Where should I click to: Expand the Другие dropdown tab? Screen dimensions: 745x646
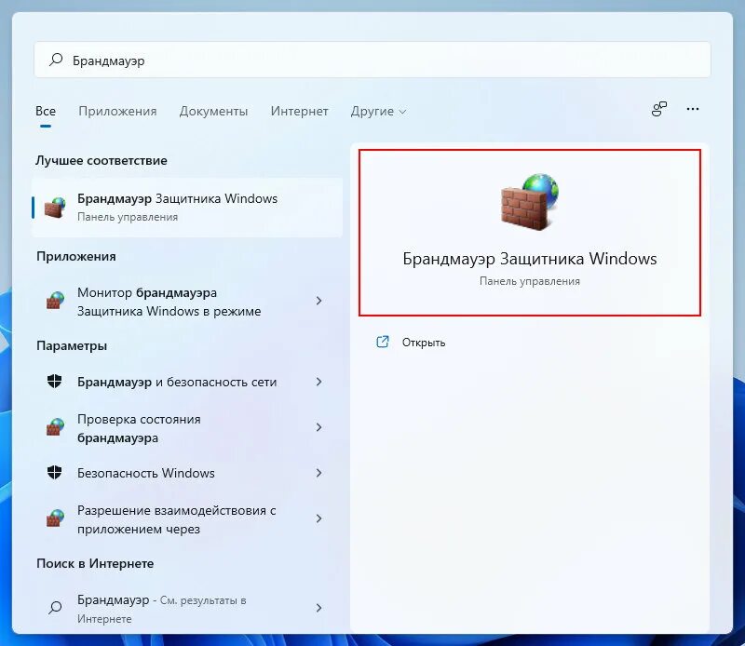(378, 111)
